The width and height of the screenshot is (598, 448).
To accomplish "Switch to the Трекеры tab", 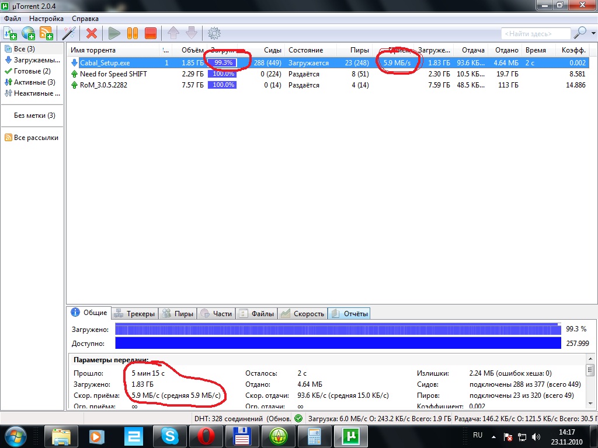I will point(135,313).
